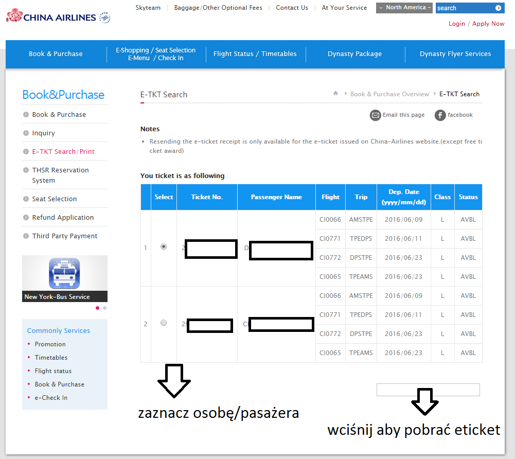Select the first banner carousel dot
The image size is (515, 459).
click(97, 308)
